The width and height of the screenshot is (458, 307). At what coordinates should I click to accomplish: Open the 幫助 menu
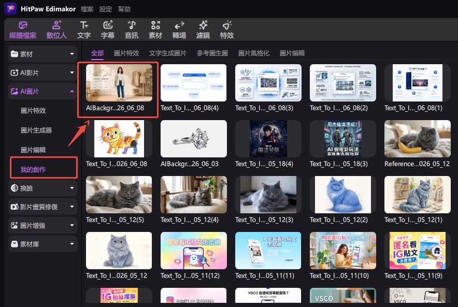coord(124,9)
